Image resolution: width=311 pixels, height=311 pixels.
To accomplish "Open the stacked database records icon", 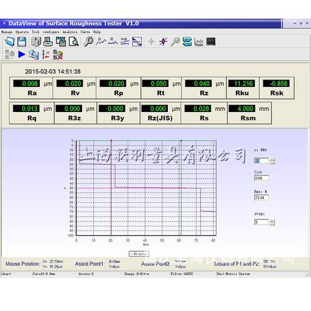I will point(36,42).
